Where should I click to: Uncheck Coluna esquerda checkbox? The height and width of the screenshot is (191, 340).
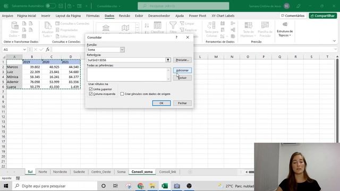(91, 94)
